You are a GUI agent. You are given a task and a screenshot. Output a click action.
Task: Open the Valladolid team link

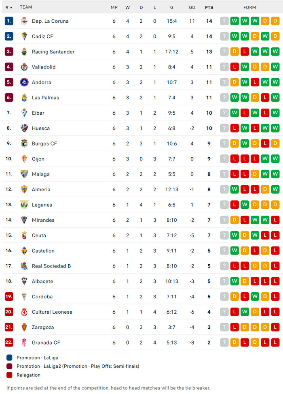[x=44, y=67]
